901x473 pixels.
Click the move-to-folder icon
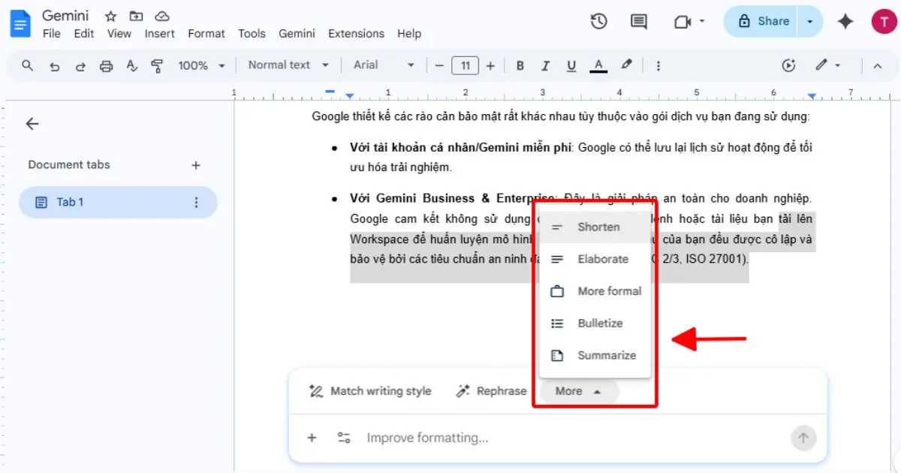click(x=136, y=17)
